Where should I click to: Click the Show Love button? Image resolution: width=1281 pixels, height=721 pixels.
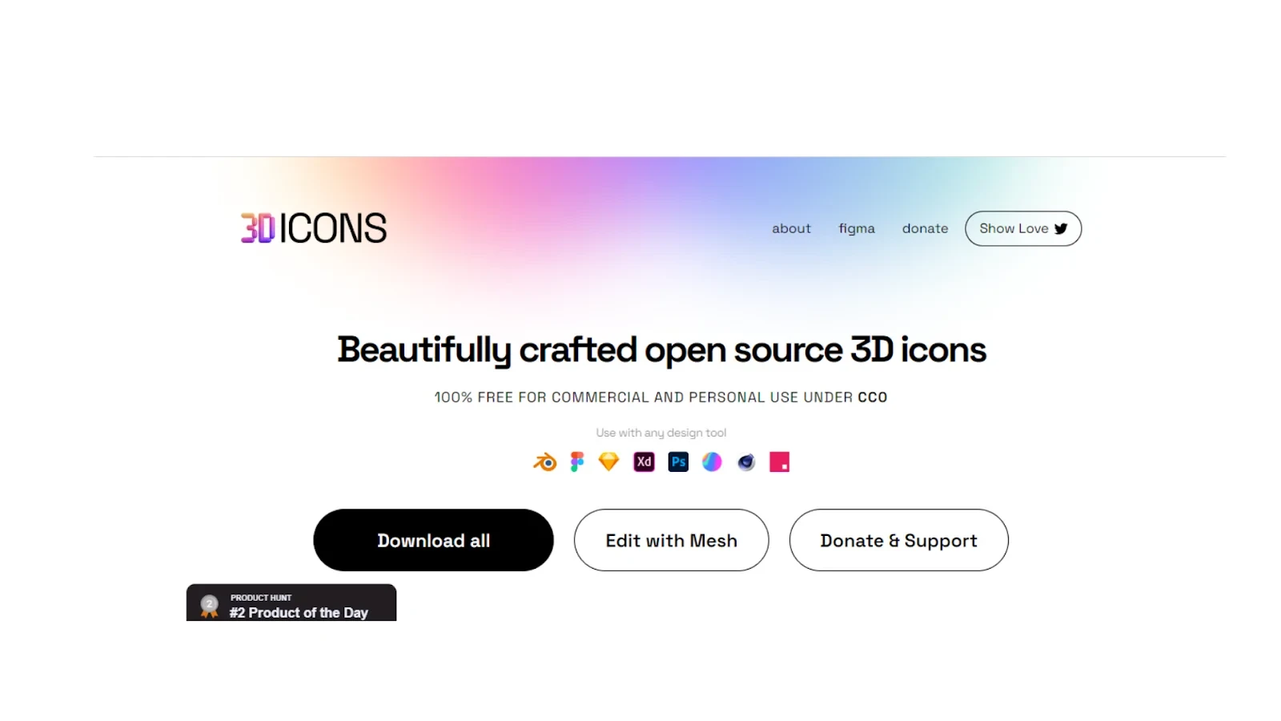1023,228
